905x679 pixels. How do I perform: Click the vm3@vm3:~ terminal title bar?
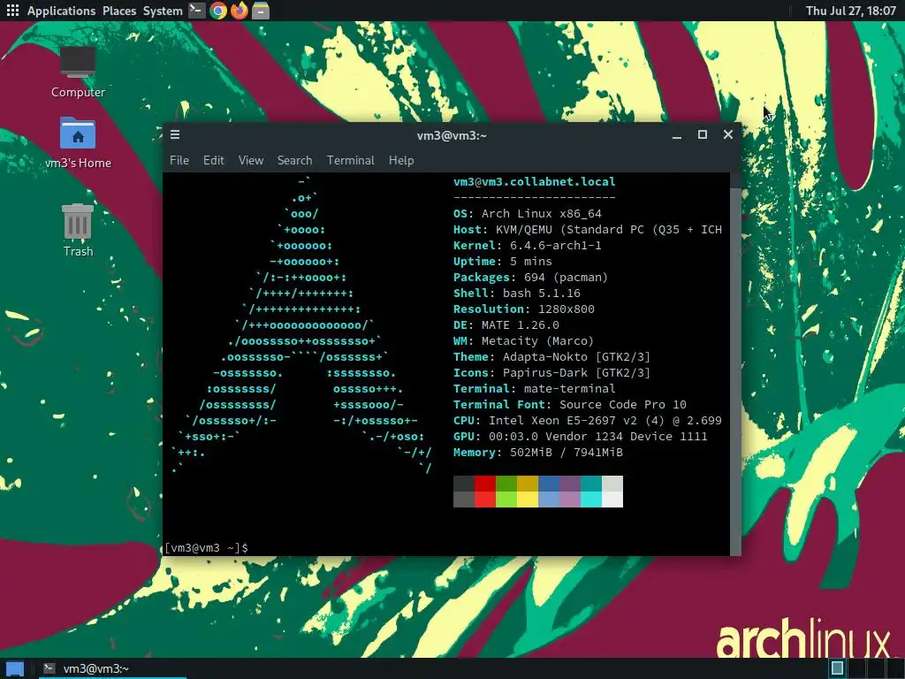(x=452, y=135)
